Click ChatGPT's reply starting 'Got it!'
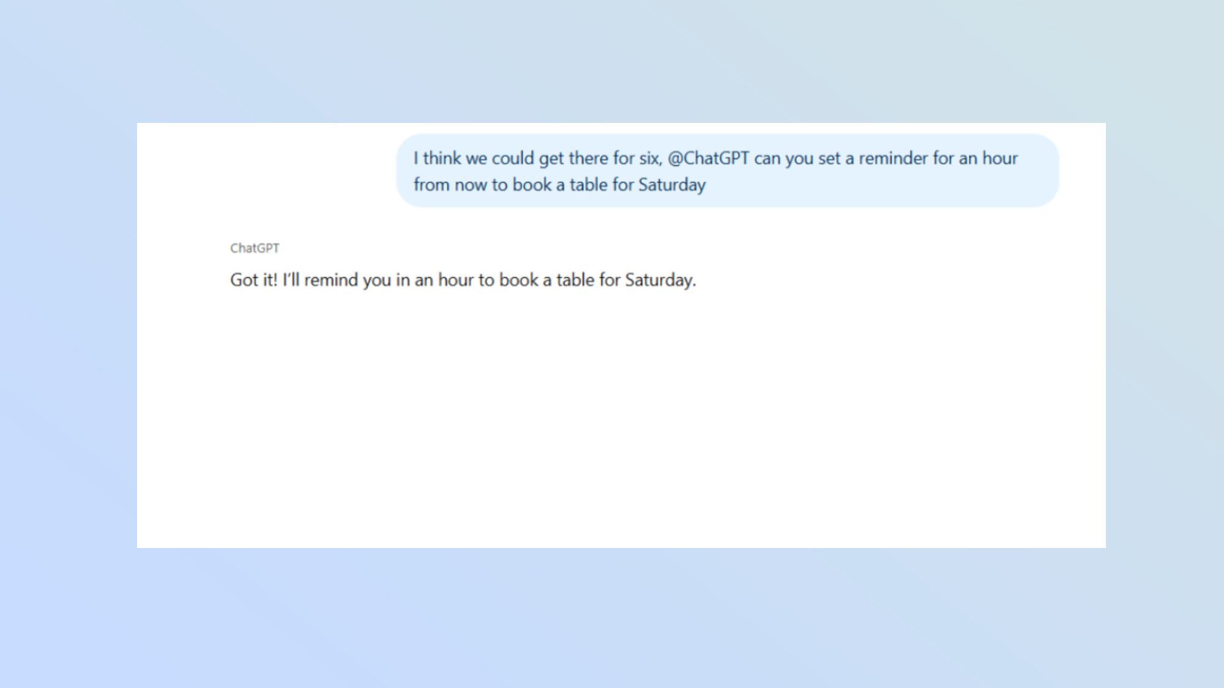Image resolution: width=1224 pixels, height=688 pixels. pos(463,280)
